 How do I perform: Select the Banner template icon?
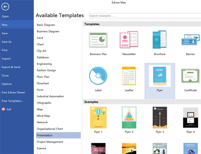[x=190, y=40]
